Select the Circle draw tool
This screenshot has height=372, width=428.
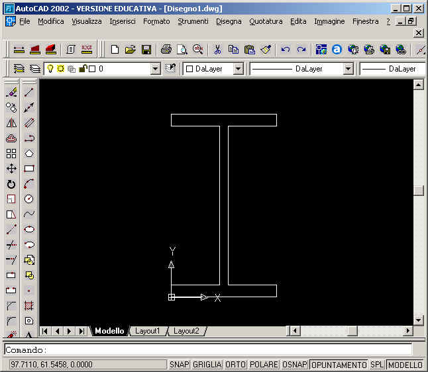(x=28, y=199)
